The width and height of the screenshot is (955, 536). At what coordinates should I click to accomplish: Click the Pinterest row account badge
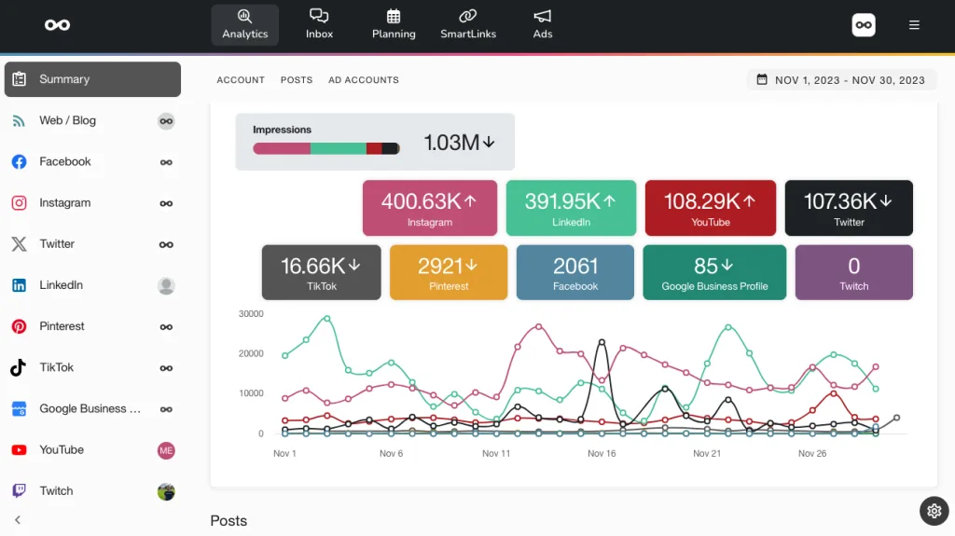[166, 327]
